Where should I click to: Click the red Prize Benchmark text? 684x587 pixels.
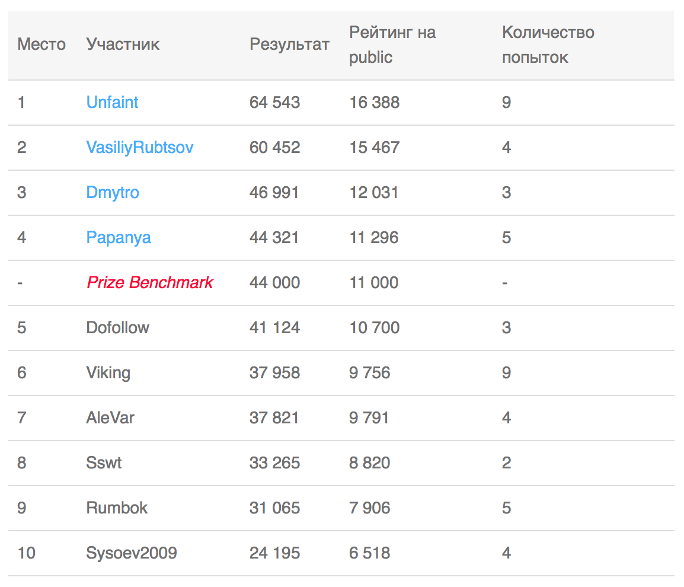point(149,282)
